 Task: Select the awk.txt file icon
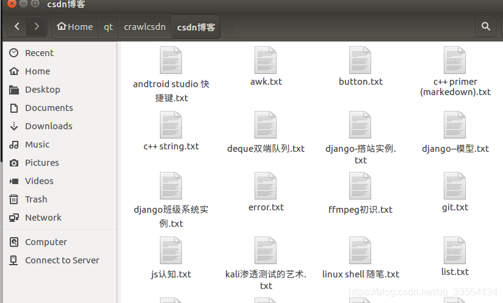(266, 60)
